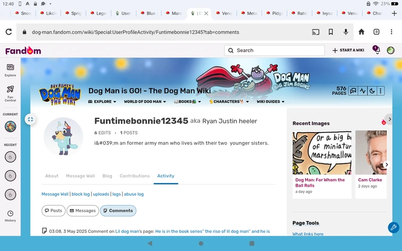This screenshot has height=251, width=402.
Task: Switch to the Snow browser tab
Action: tap(23, 13)
